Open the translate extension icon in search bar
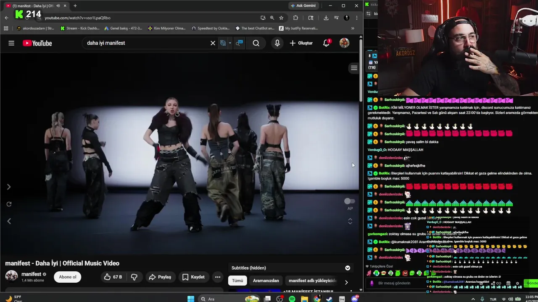 click(x=223, y=43)
